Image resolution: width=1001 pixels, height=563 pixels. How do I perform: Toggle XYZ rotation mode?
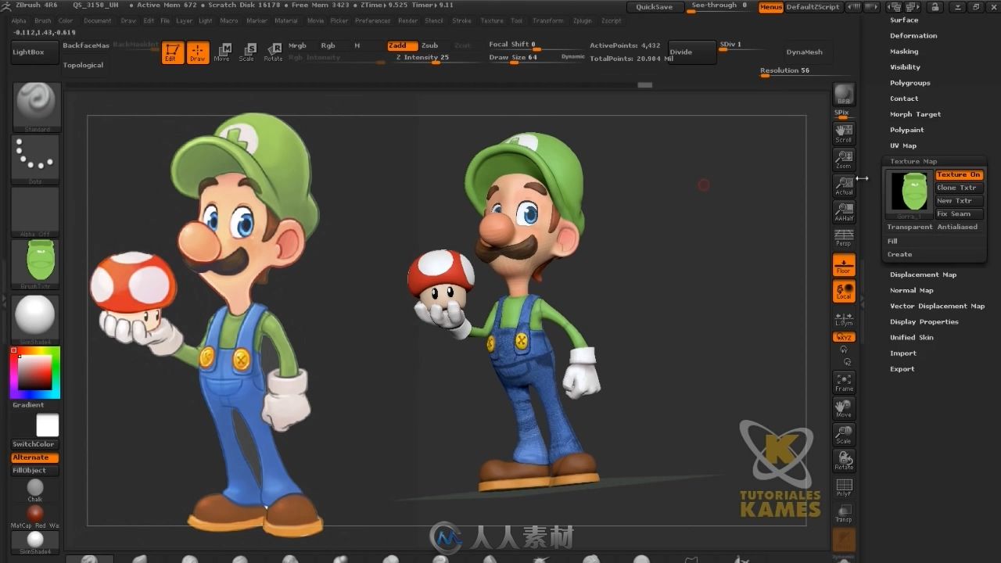point(844,337)
